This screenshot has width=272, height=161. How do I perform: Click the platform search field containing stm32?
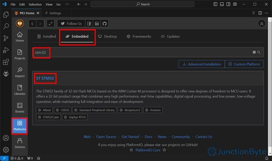coord(148,52)
